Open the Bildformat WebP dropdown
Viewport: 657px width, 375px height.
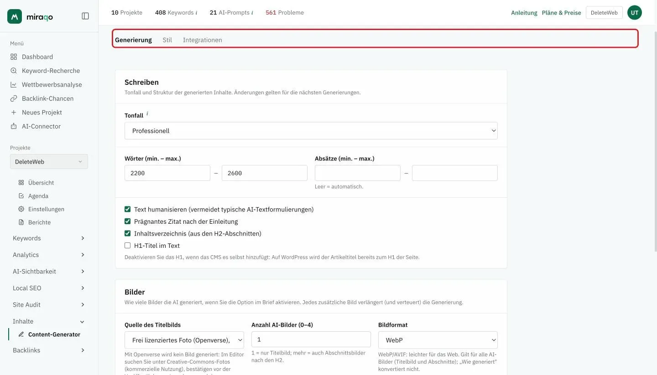pyautogui.click(x=438, y=340)
